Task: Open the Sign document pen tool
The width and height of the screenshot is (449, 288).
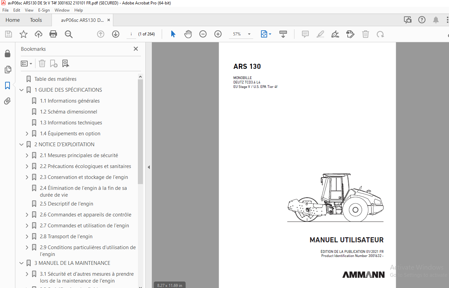Action: tap(335, 34)
